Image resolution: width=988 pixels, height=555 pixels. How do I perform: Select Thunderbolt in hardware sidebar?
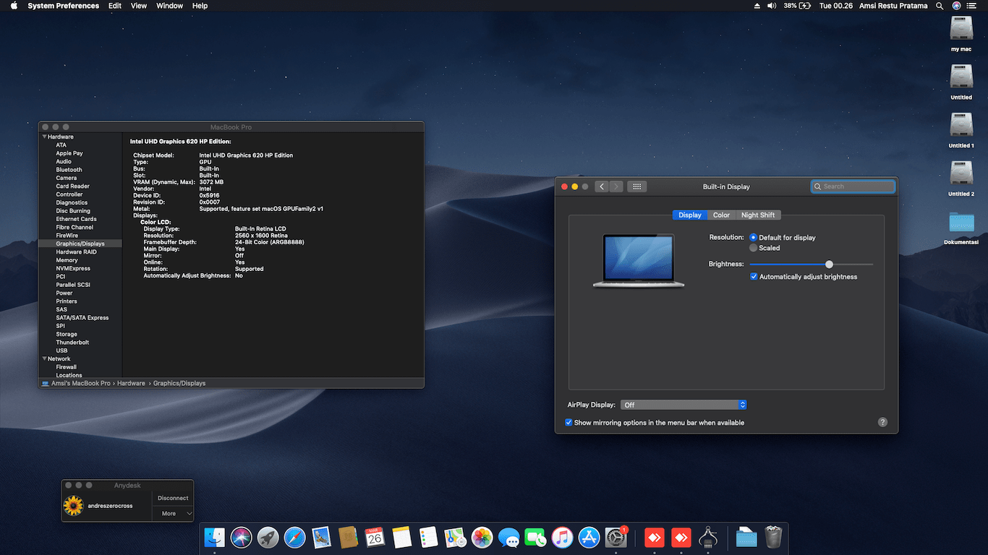tap(72, 343)
